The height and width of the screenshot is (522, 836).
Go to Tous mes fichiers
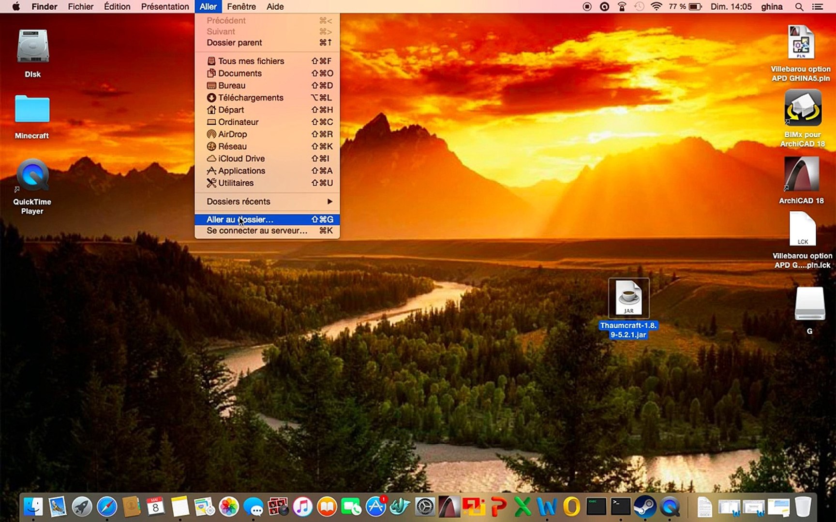point(267,61)
